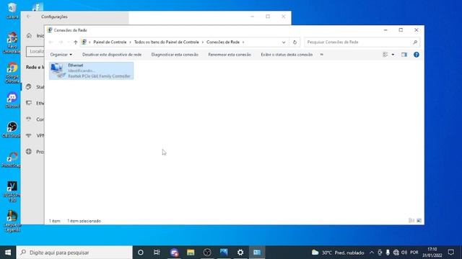The height and width of the screenshot is (259, 462).
Task: Click the change view layout icon
Action: tap(385, 55)
